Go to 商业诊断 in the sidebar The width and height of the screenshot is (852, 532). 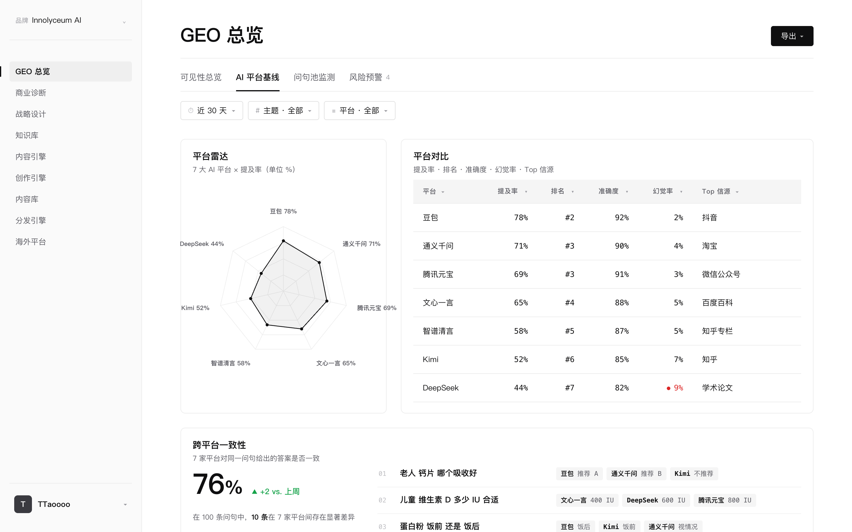coord(70,93)
